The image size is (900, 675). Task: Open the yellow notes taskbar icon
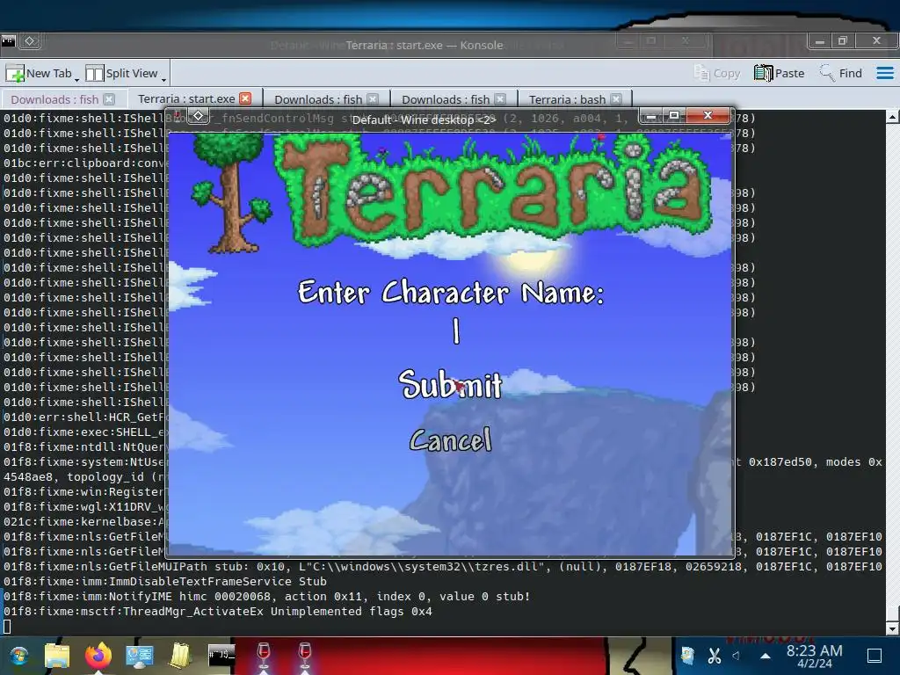(180, 656)
